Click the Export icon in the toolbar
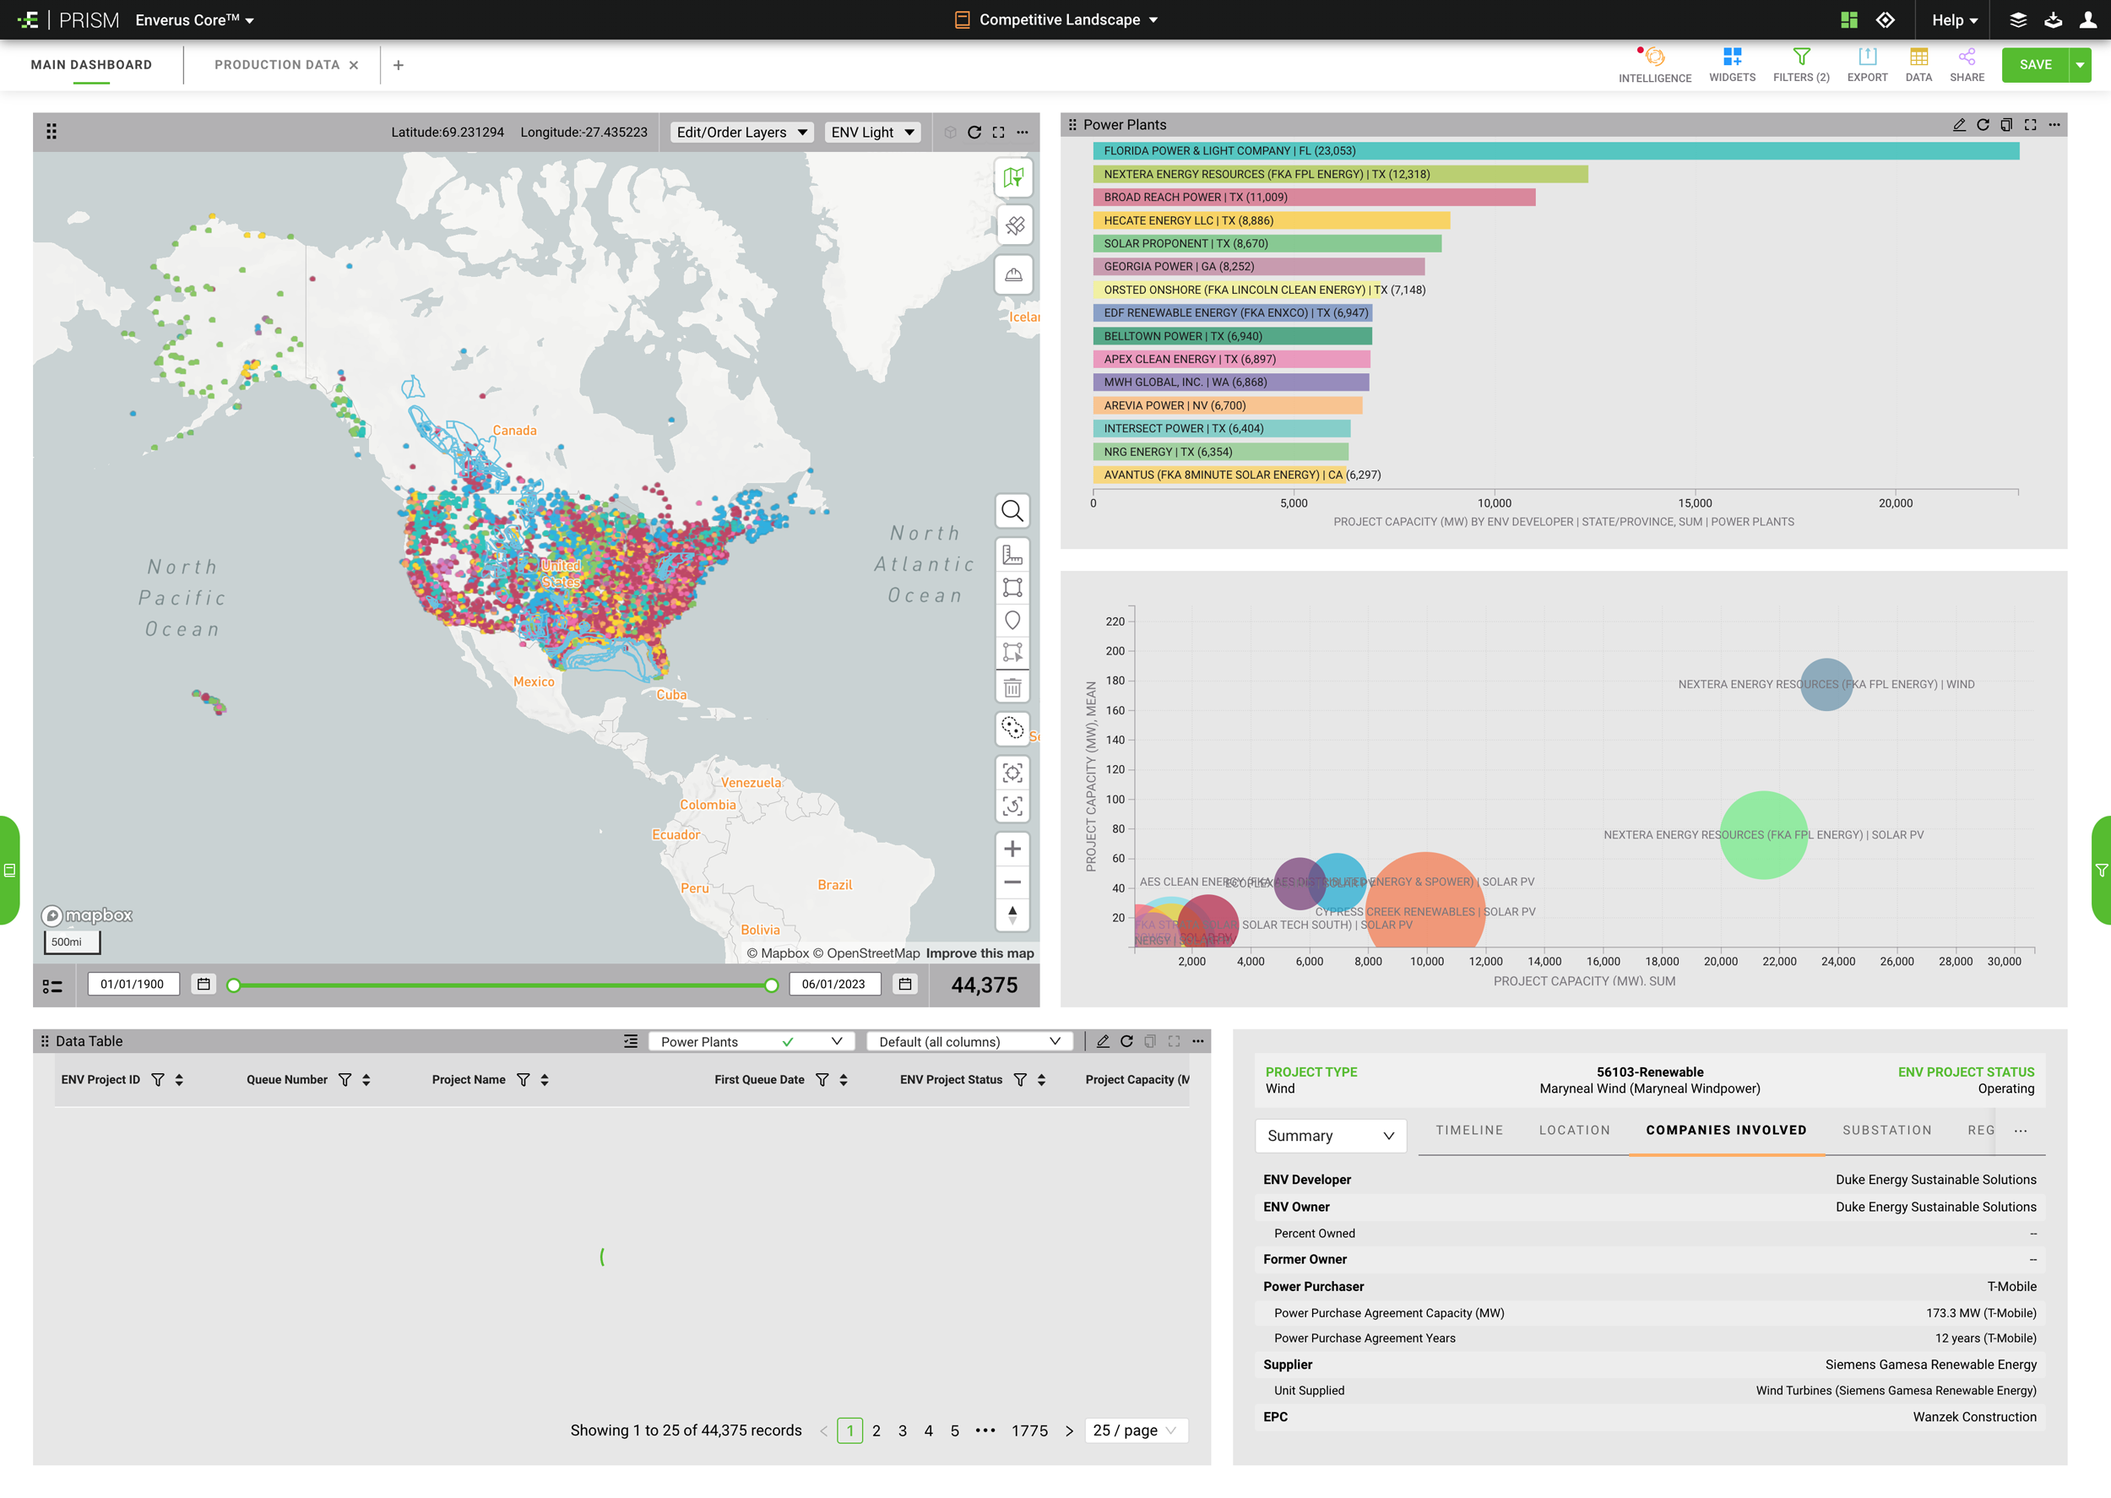 [1867, 57]
